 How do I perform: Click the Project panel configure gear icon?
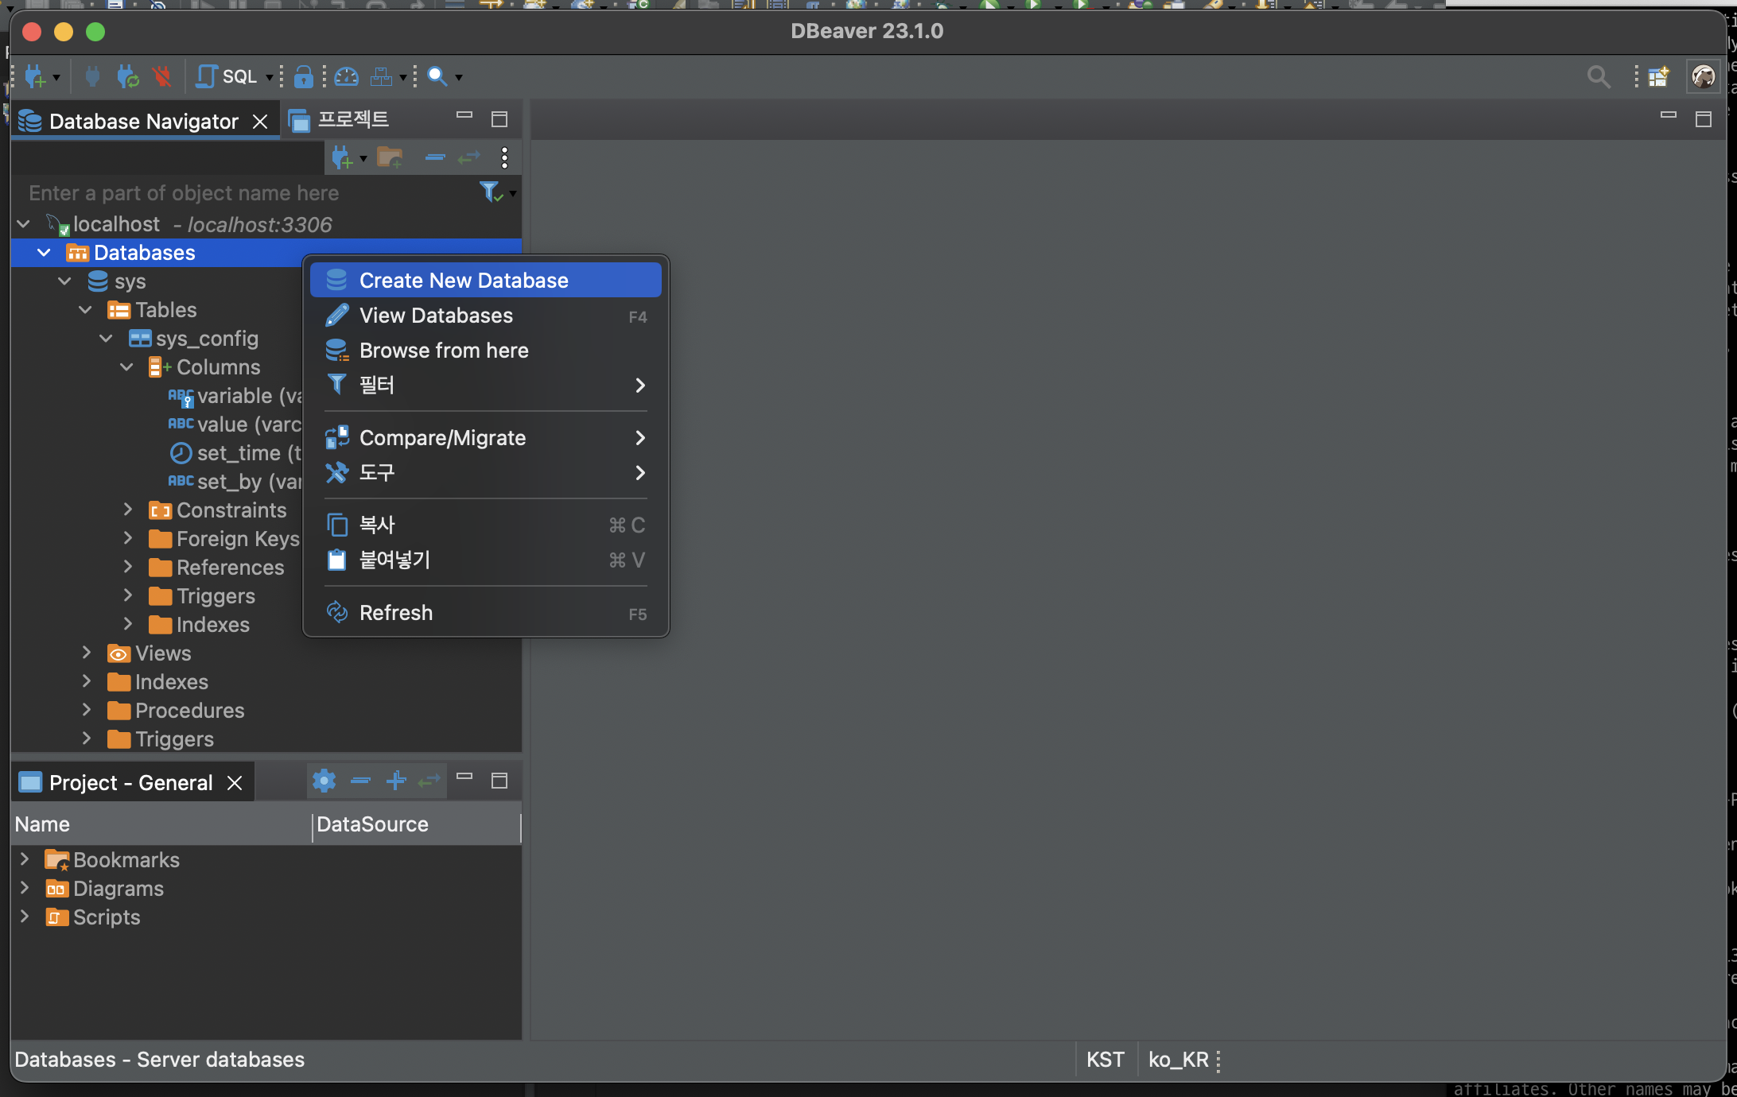tap(324, 781)
